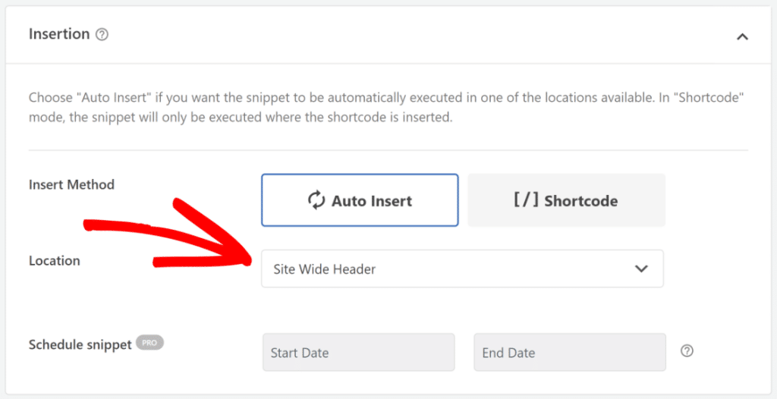777x399 pixels.
Task: Click the Location field label
Action: tap(55, 260)
